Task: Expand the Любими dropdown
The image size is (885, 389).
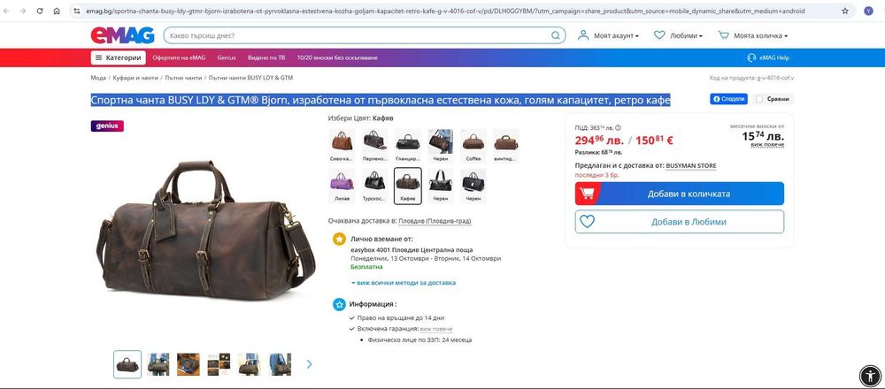Action: [678, 35]
